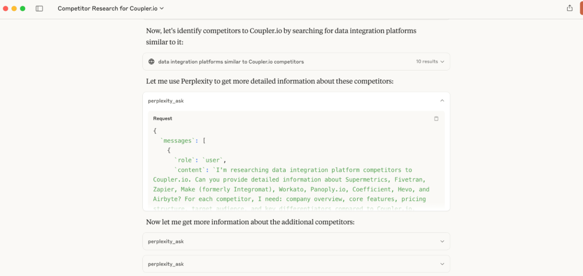This screenshot has width=583, height=276.
Task: Click the first perplexity_ask label
Action: [166, 101]
